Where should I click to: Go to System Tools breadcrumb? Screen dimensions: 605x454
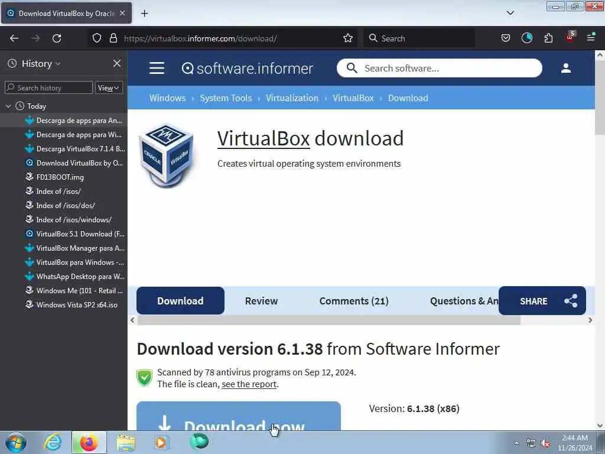pos(225,98)
